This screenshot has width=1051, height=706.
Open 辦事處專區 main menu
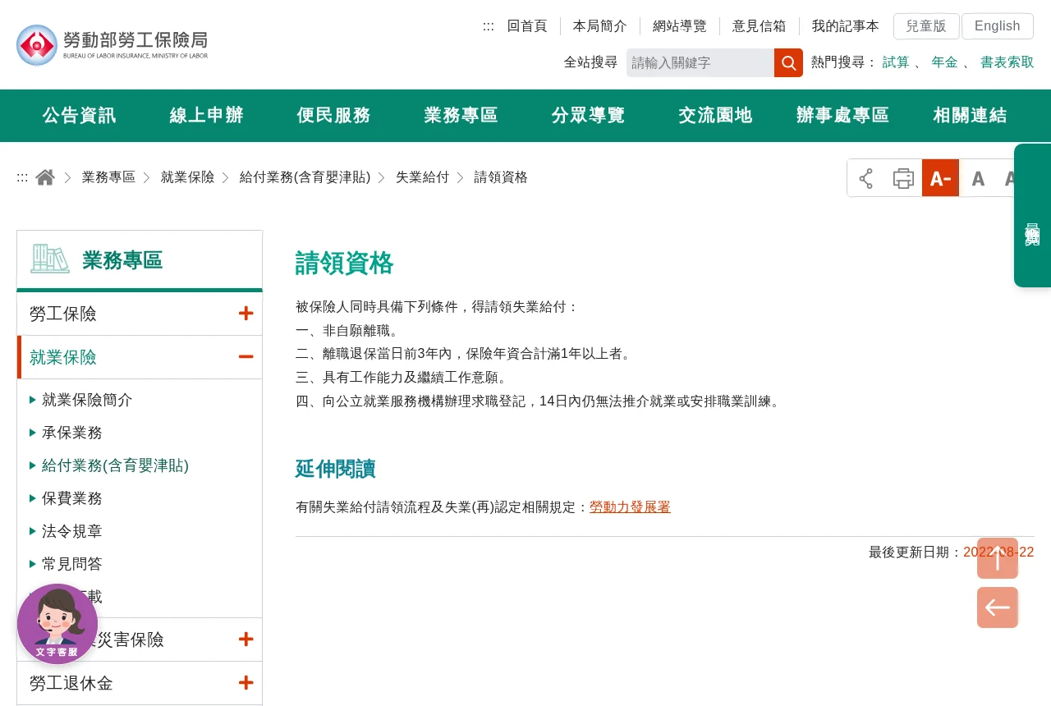843,116
